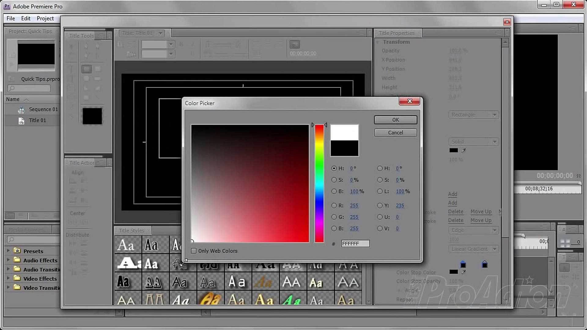The image size is (587, 330).
Task: Enable the Only Web Colors checkbox
Action: point(194,251)
